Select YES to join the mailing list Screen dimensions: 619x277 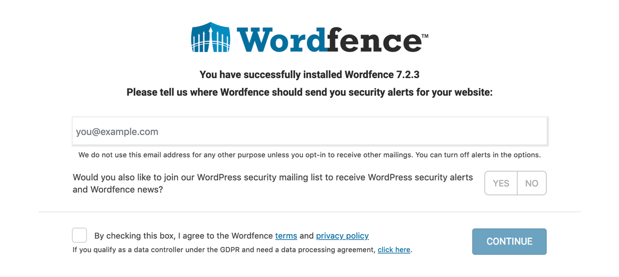tap(501, 183)
